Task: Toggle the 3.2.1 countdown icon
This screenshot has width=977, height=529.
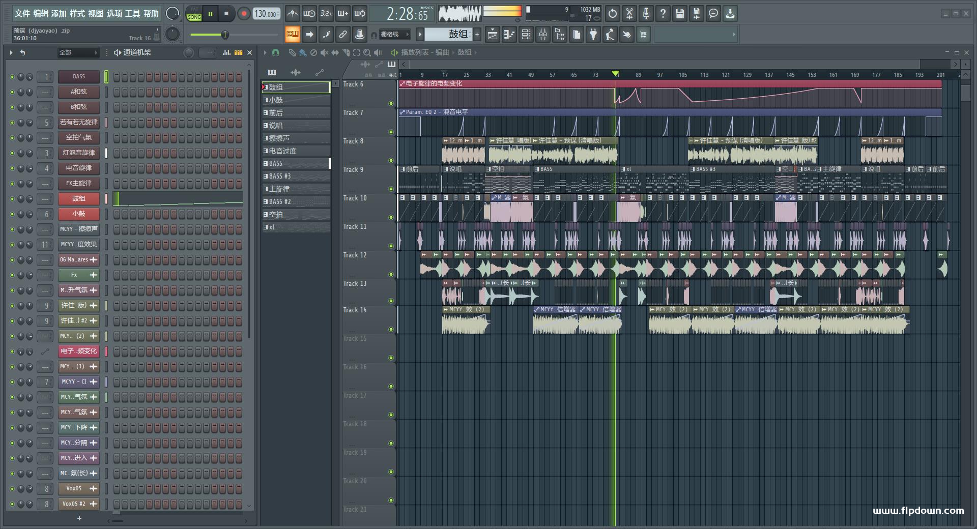Action: tap(326, 14)
